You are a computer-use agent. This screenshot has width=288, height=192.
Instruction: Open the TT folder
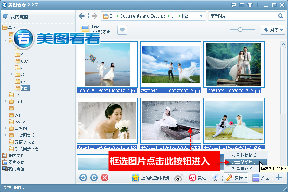point(14,108)
